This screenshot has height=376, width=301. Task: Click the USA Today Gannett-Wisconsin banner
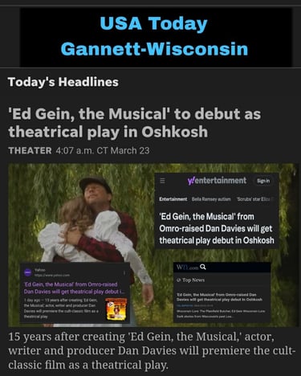tap(156, 37)
